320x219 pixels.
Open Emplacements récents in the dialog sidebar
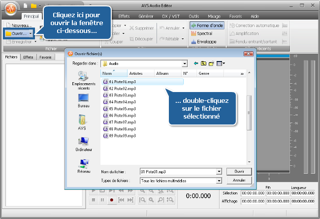(83, 79)
